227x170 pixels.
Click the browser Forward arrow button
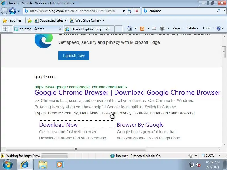click(x=12, y=11)
